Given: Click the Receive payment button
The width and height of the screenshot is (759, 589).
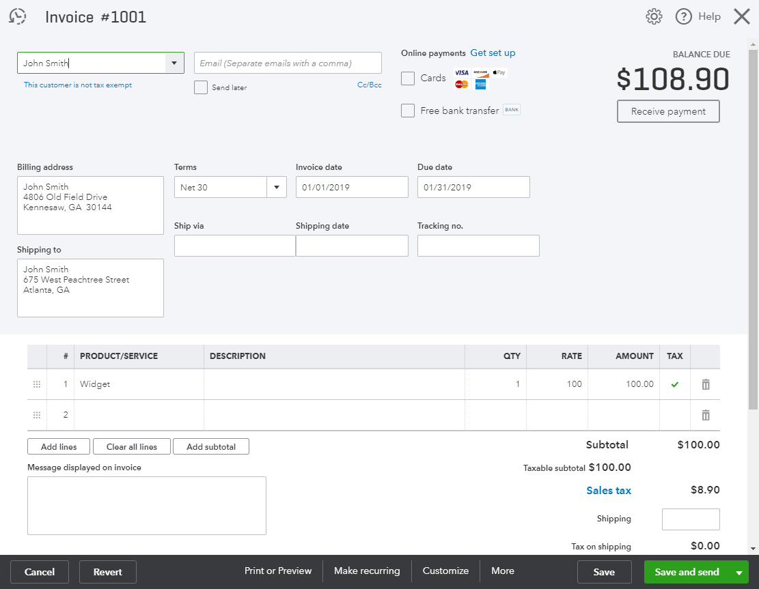Looking at the screenshot, I should (x=668, y=111).
